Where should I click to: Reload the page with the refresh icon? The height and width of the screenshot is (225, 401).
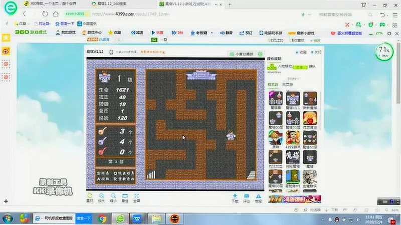coord(45,14)
